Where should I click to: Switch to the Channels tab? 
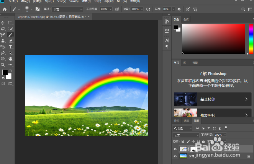(x=186, y=121)
